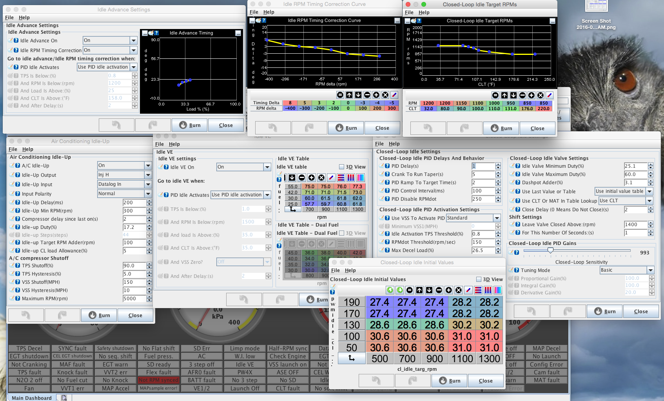Open the A/C Idle-Up dropdown
Image resolution: width=664 pixels, height=401 pixels.
click(148, 165)
